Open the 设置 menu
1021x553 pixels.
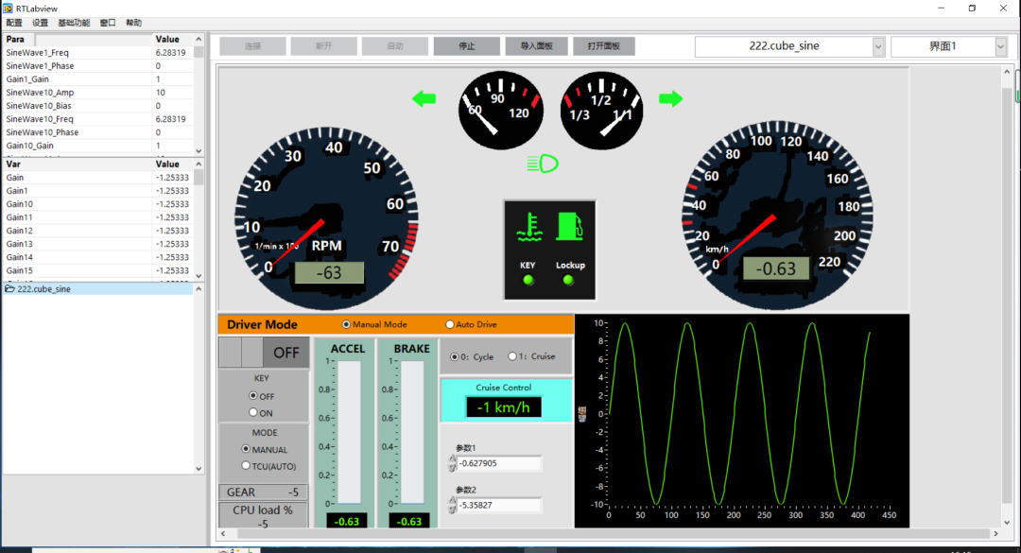click(x=41, y=23)
